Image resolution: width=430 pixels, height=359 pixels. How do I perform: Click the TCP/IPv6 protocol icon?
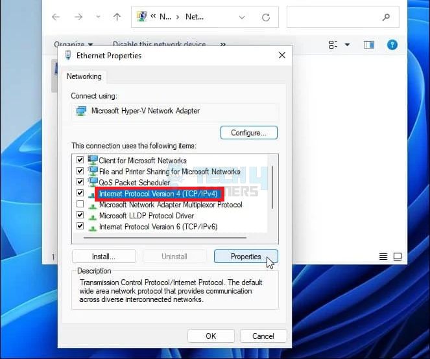pos(92,228)
